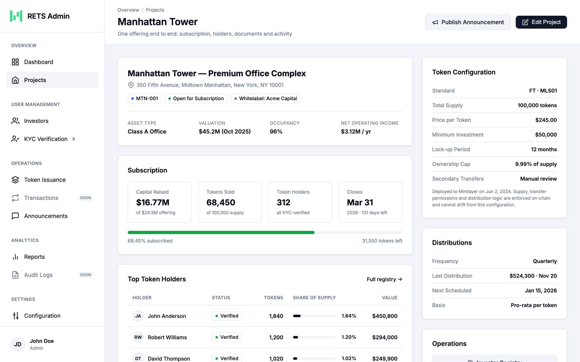Image resolution: width=580 pixels, height=362 pixels.
Task: Click the Closes Mar 31 card
Action: tap(370, 202)
